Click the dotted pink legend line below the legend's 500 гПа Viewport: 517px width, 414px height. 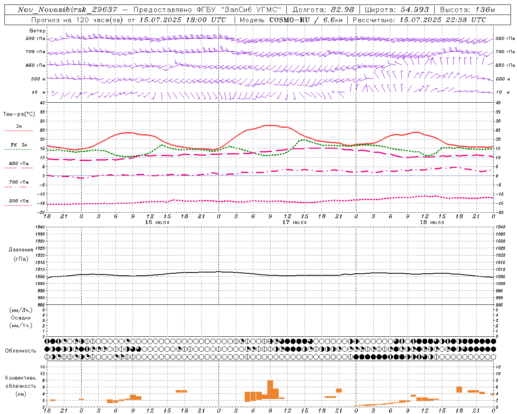(x=18, y=205)
